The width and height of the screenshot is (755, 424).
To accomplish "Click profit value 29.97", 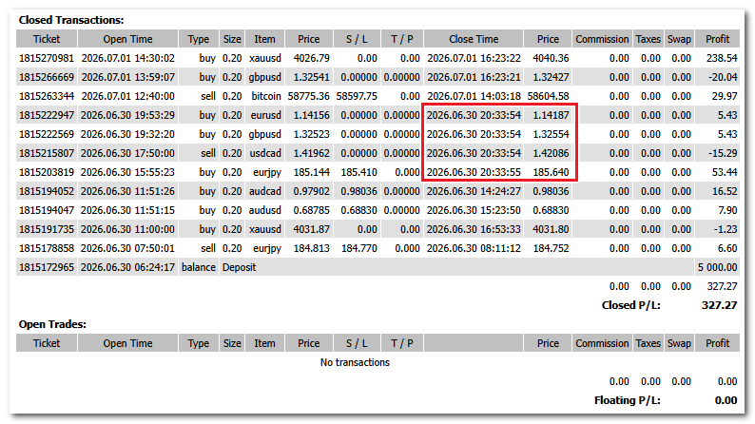I will (725, 96).
